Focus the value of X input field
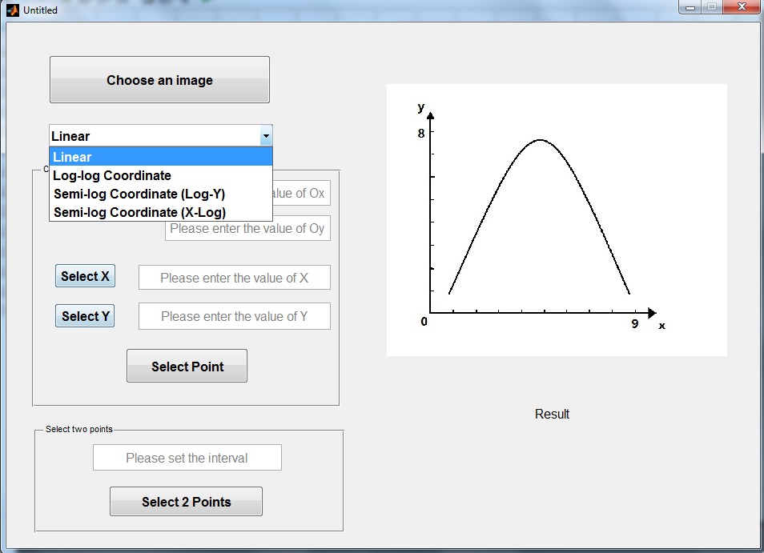Screen dimensions: 764x553 pos(235,278)
